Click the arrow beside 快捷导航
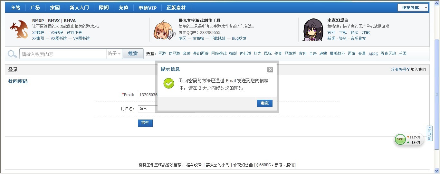Viewport: 440px width, 174px height. (x=426, y=8)
